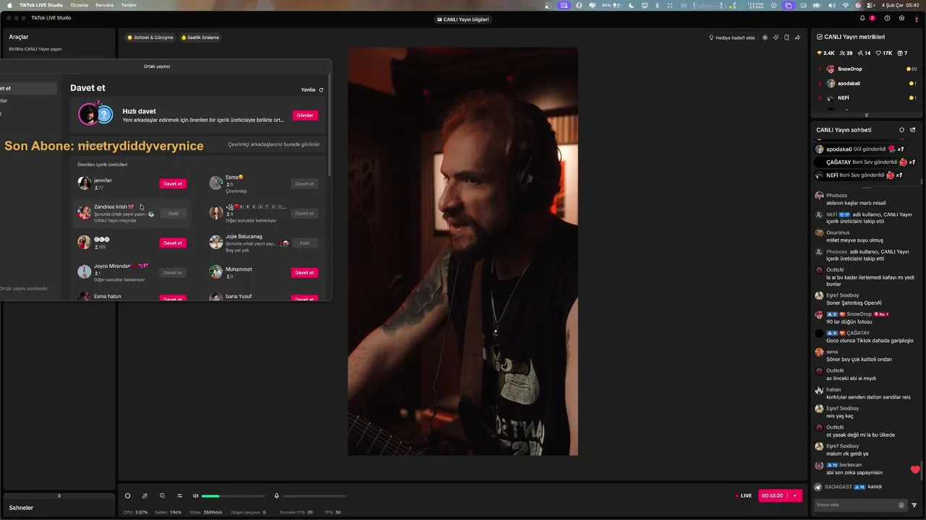
Task: Open TikTok LIVE Studio app menu
Action: [x=41, y=5]
